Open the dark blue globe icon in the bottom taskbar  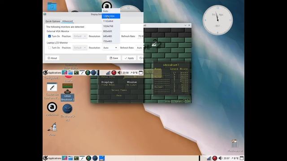click(95, 158)
